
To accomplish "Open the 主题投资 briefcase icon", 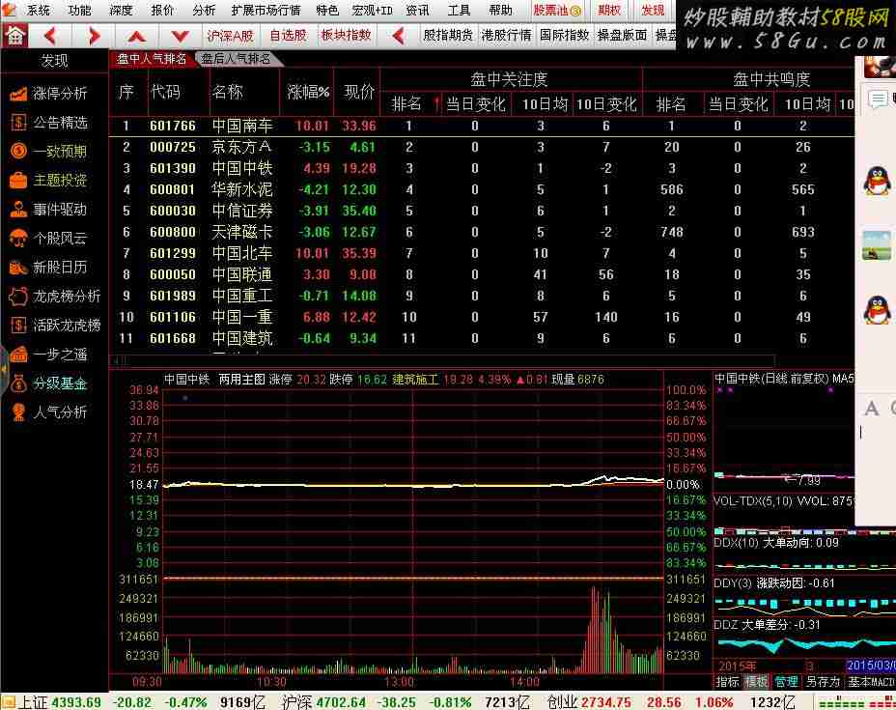I will (18, 181).
